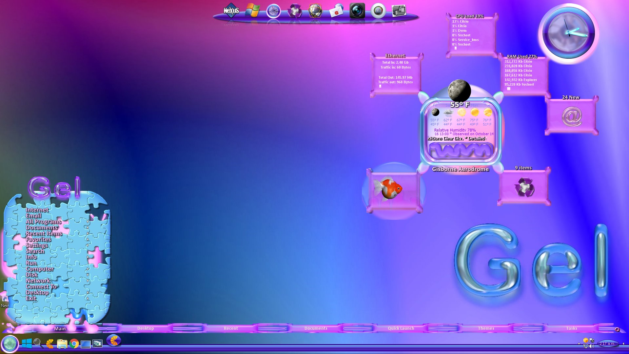This screenshot has width=629, height=354.
Task: Launch Google Chrome from the taskbar
Action: pyautogui.click(x=74, y=344)
